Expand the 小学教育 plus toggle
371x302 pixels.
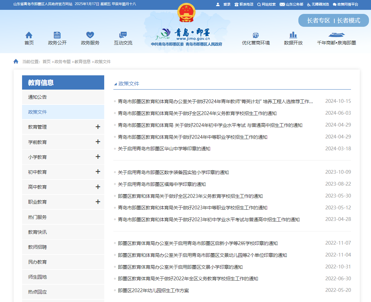point(98,156)
